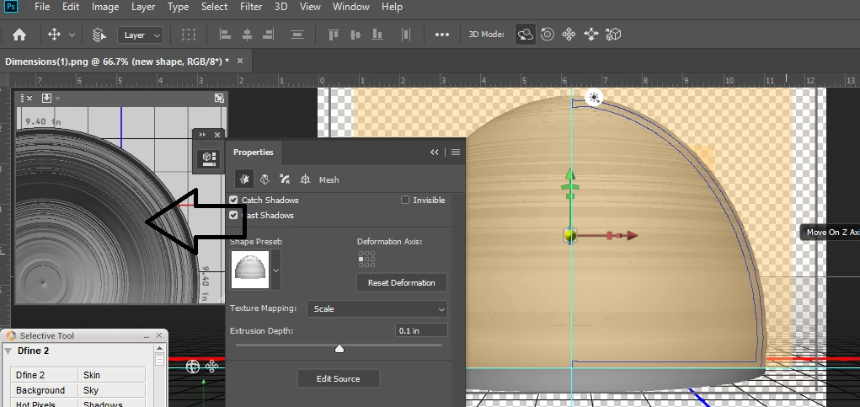Close the Dimensions(1).png document tab

(240, 61)
